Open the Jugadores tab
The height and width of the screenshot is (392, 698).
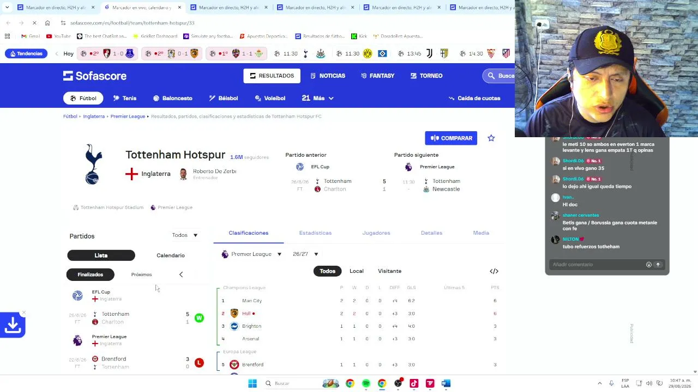tap(376, 233)
